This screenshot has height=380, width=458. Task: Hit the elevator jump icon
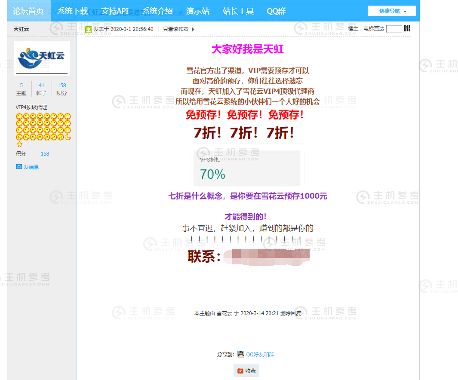[407, 28]
